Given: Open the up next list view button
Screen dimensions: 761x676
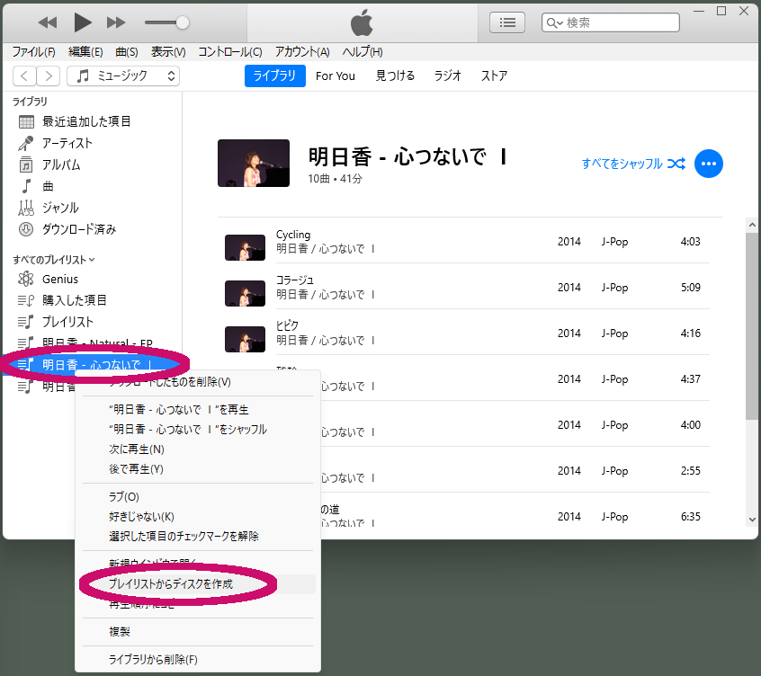Looking at the screenshot, I should click(507, 22).
